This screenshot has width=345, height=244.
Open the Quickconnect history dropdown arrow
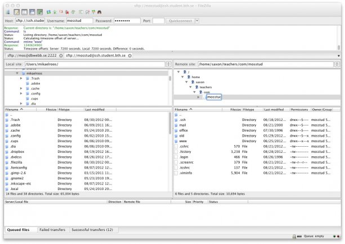(197, 21)
